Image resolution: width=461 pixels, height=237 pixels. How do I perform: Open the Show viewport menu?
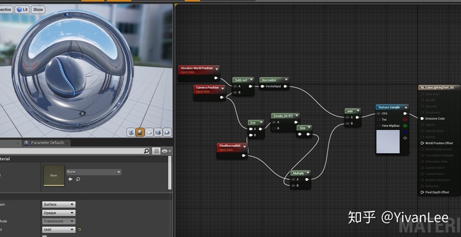pyautogui.click(x=38, y=10)
